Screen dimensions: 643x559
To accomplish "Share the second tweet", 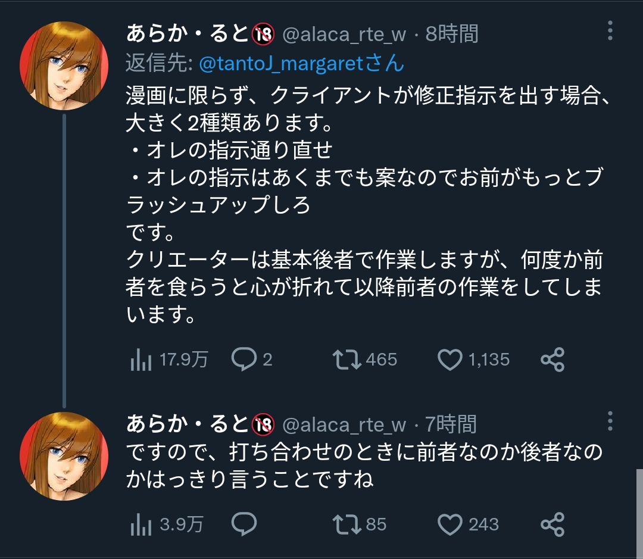I will [552, 524].
